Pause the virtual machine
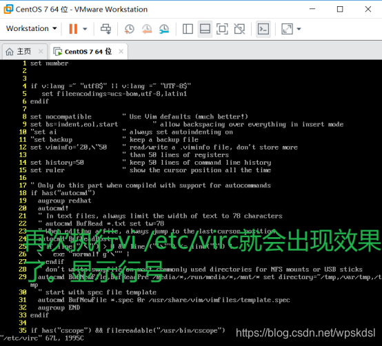The height and width of the screenshot is (346, 382). pyautogui.click(x=73, y=29)
